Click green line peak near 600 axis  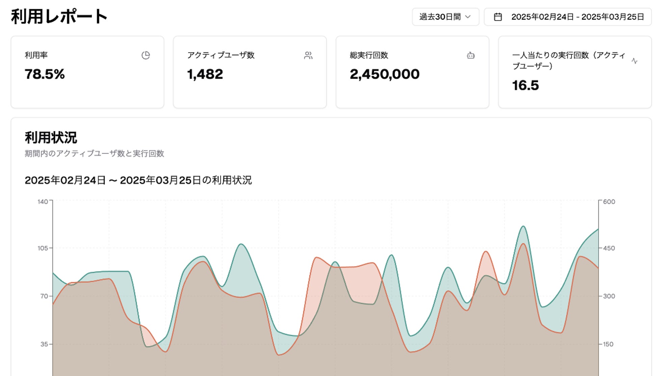click(523, 226)
